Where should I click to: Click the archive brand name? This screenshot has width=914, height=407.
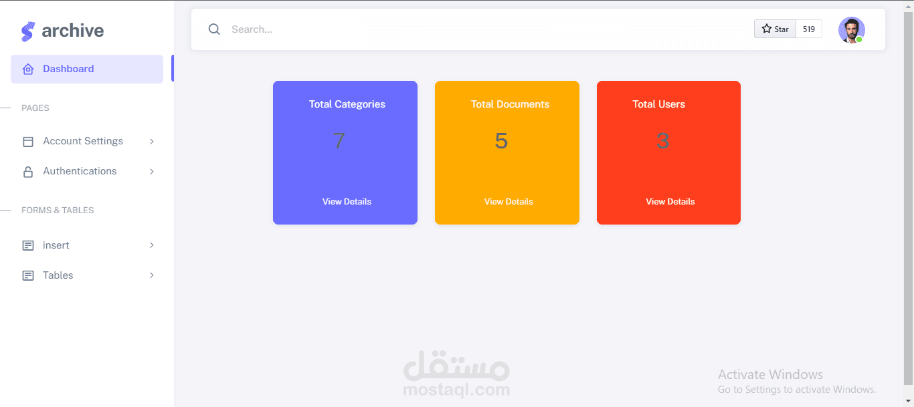(x=73, y=31)
